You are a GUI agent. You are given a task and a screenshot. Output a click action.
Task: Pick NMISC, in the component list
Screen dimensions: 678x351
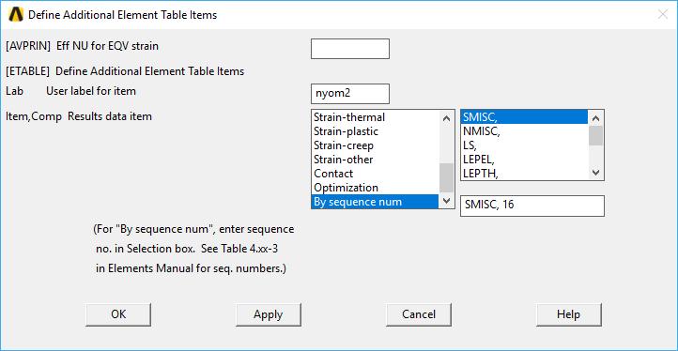[524, 131]
